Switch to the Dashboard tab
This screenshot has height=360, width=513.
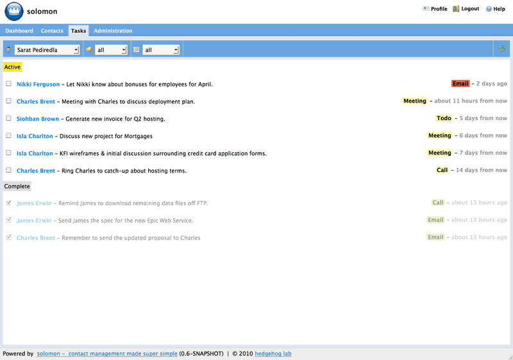(19, 31)
